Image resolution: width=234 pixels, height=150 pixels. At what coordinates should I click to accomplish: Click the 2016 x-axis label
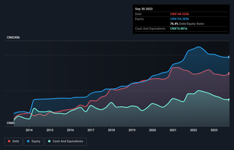pyautogui.click(x=70, y=130)
